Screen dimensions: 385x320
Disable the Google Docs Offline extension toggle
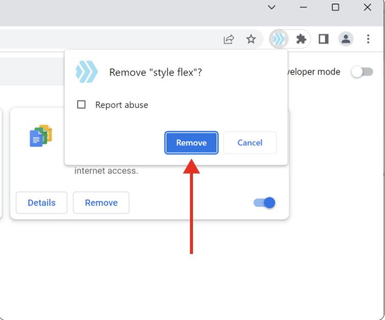click(x=265, y=203)
